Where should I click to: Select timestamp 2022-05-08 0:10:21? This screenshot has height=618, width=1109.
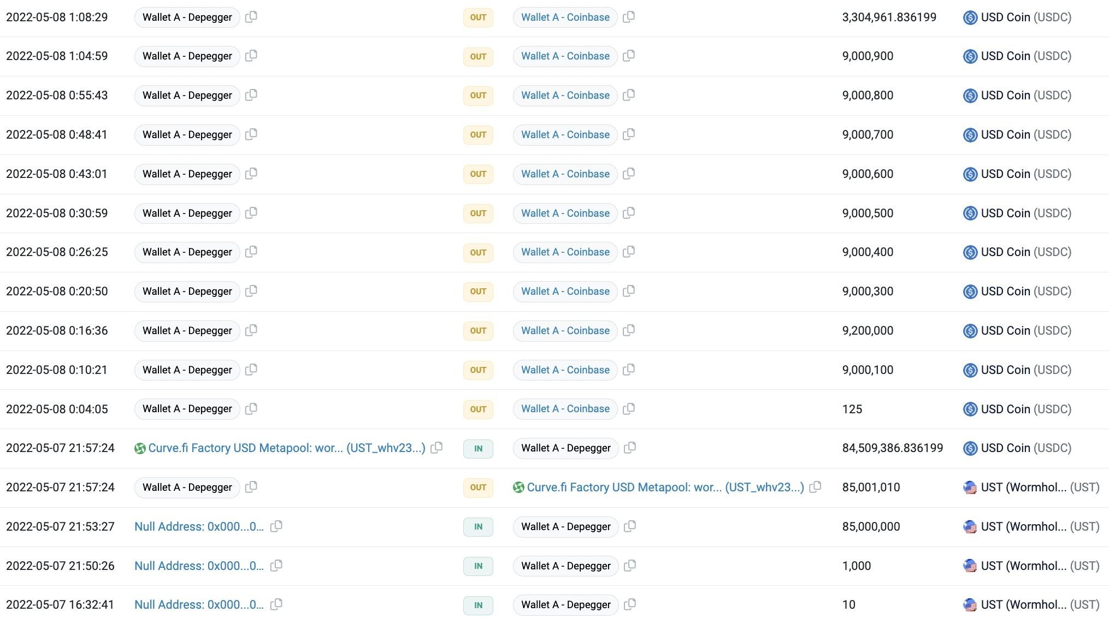coord(57,370)
